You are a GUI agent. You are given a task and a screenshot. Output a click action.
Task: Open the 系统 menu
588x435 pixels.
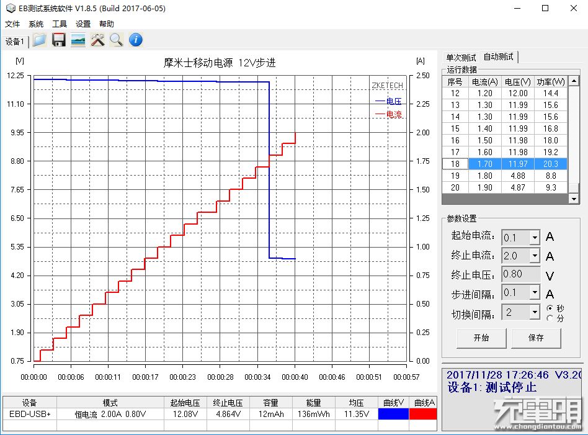36,24
